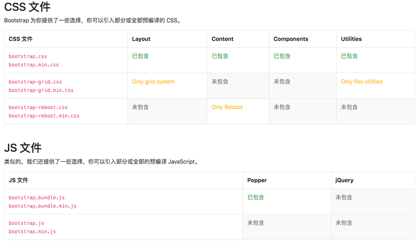Click 已包含 in Popper for bootstrap.bundle.js
Viewport: 420px width, 243px height.
256,197
